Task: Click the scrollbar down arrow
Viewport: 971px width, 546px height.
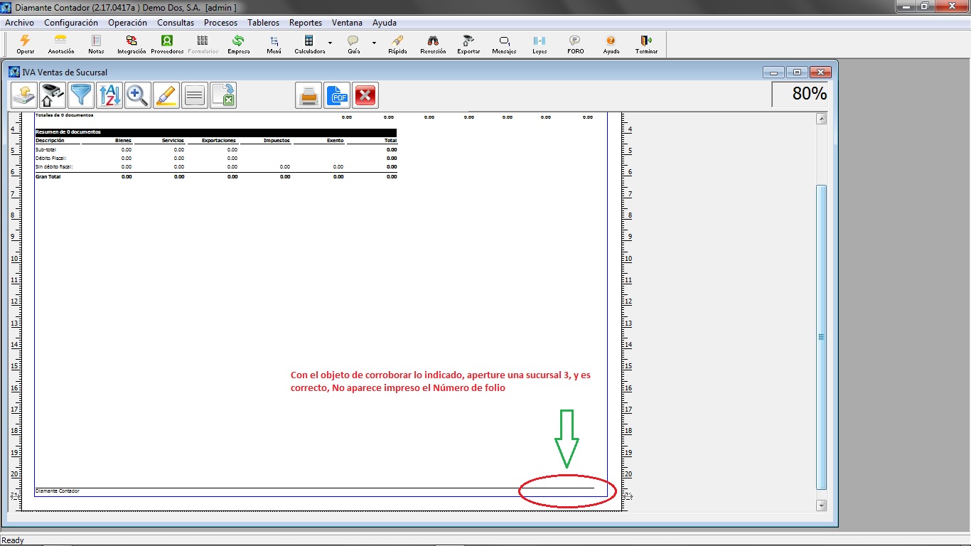Action: (x=822, y=505)
